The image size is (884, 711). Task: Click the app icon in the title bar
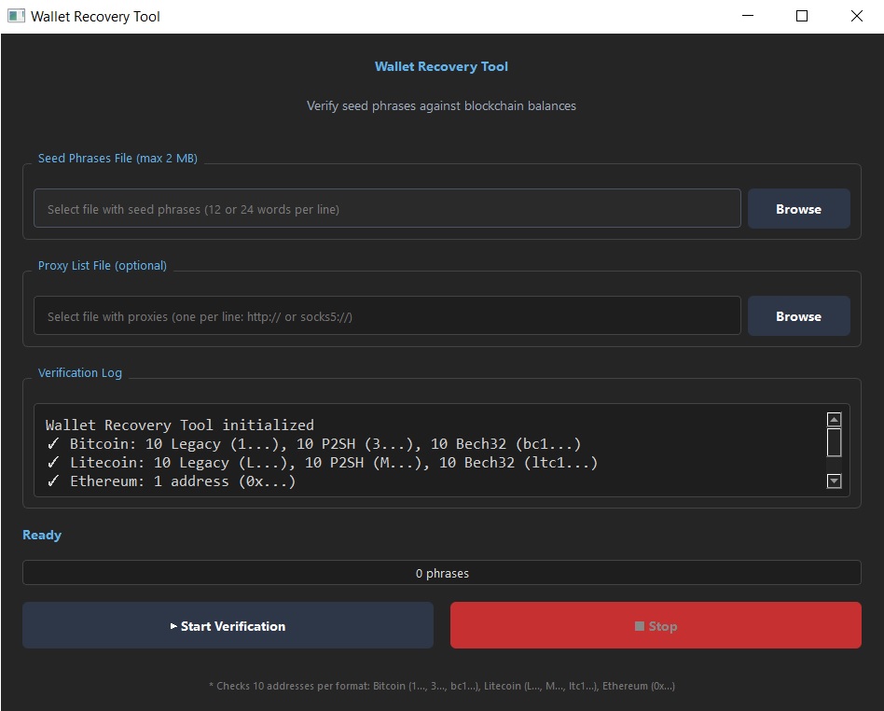(16, 16)
